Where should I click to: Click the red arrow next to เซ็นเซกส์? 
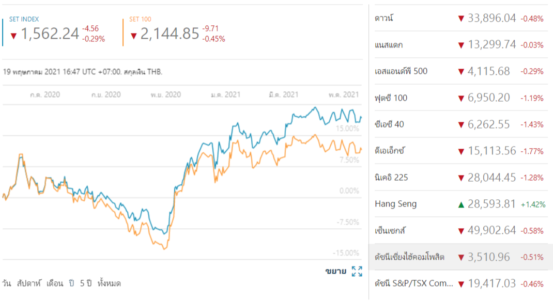tap(461, 231)
